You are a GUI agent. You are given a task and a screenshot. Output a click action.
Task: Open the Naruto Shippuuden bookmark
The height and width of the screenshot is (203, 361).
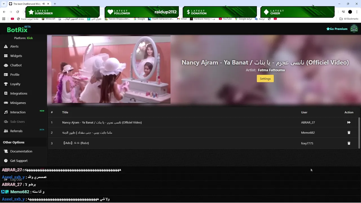117,19
